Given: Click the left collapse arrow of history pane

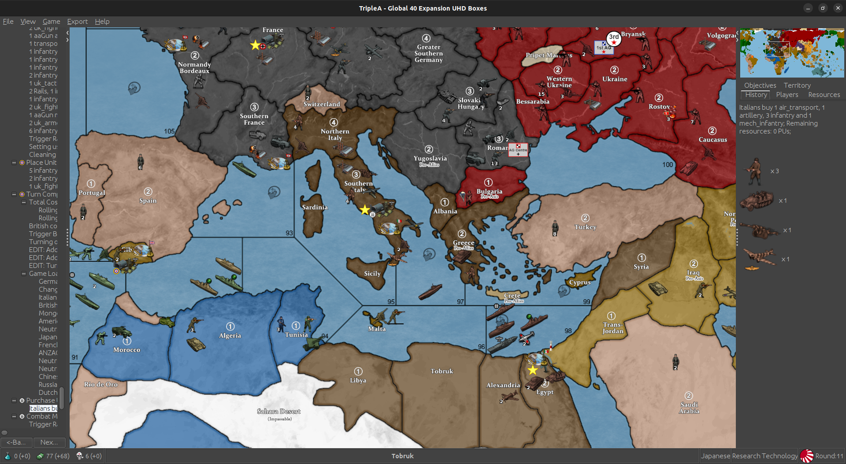Looking at the screenshot, I should pyautogui.click(x=67, y=33).
